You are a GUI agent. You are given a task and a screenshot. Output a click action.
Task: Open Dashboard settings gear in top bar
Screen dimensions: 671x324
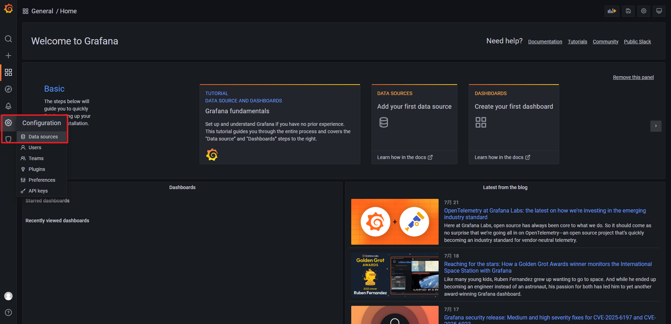(644, 11)
